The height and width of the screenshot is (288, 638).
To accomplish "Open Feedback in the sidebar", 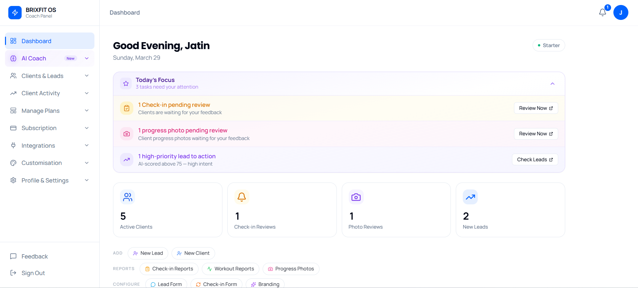I will point(50,256).
